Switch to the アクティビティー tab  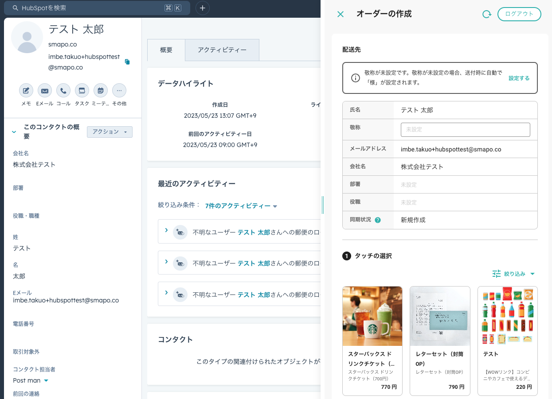[222, 50]
